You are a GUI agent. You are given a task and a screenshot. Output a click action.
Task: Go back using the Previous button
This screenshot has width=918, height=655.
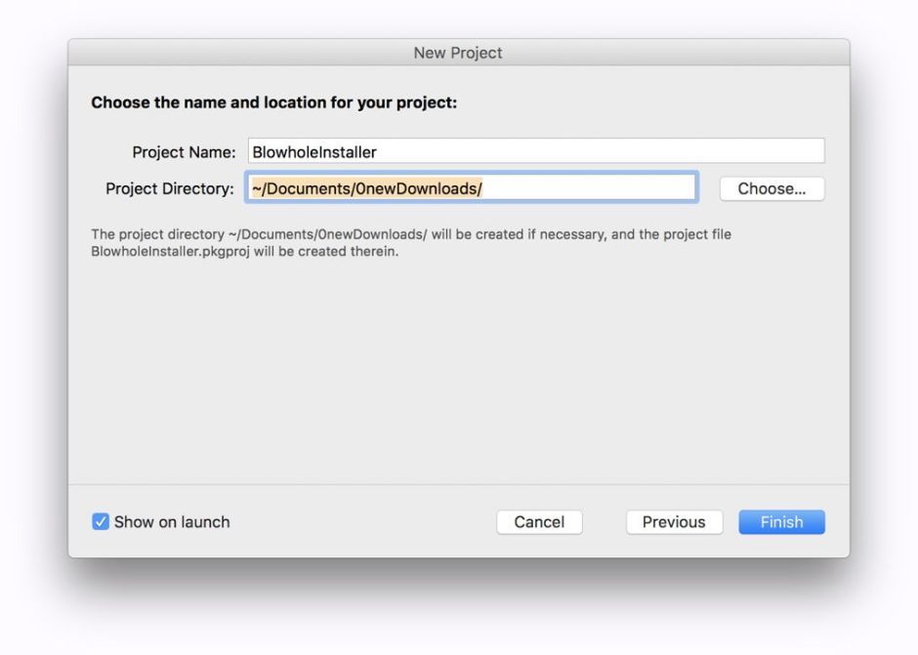tap(674, 521)
